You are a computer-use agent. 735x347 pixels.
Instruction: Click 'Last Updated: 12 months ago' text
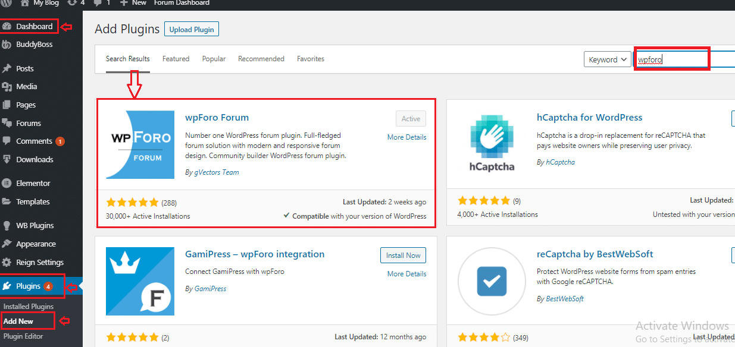click(x=380, y=337)
